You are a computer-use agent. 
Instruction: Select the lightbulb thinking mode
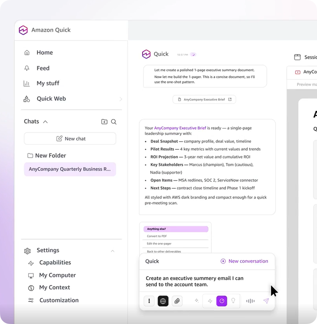(233, 301)
